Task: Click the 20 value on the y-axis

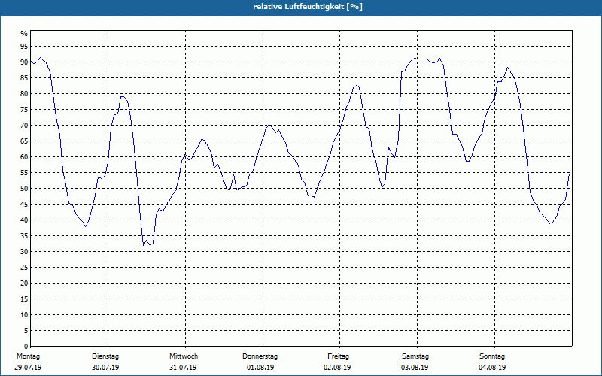Action: [24, 284]
